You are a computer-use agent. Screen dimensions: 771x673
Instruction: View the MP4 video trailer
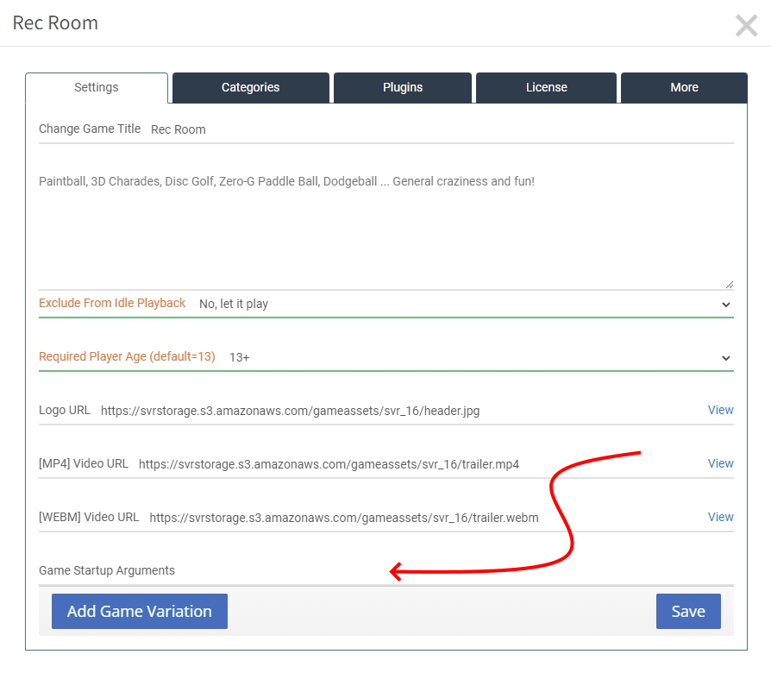tap(720, 464)
